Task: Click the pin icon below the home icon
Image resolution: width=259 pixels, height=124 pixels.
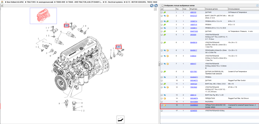Action: [x=2, y=5]
